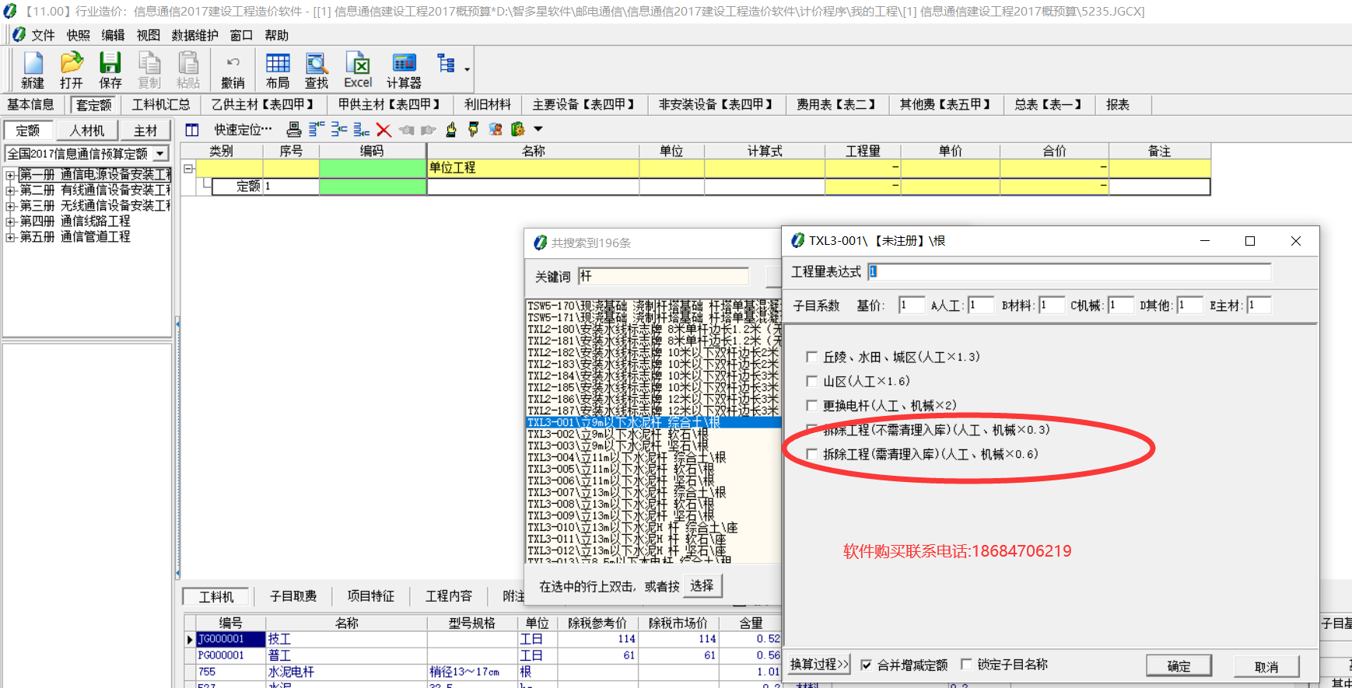Expand 第二册 有线通信设备安装工程 tree node
The width and height of the screenshot is (1352, 688).
pyautogui.click(x=10, y=190)
